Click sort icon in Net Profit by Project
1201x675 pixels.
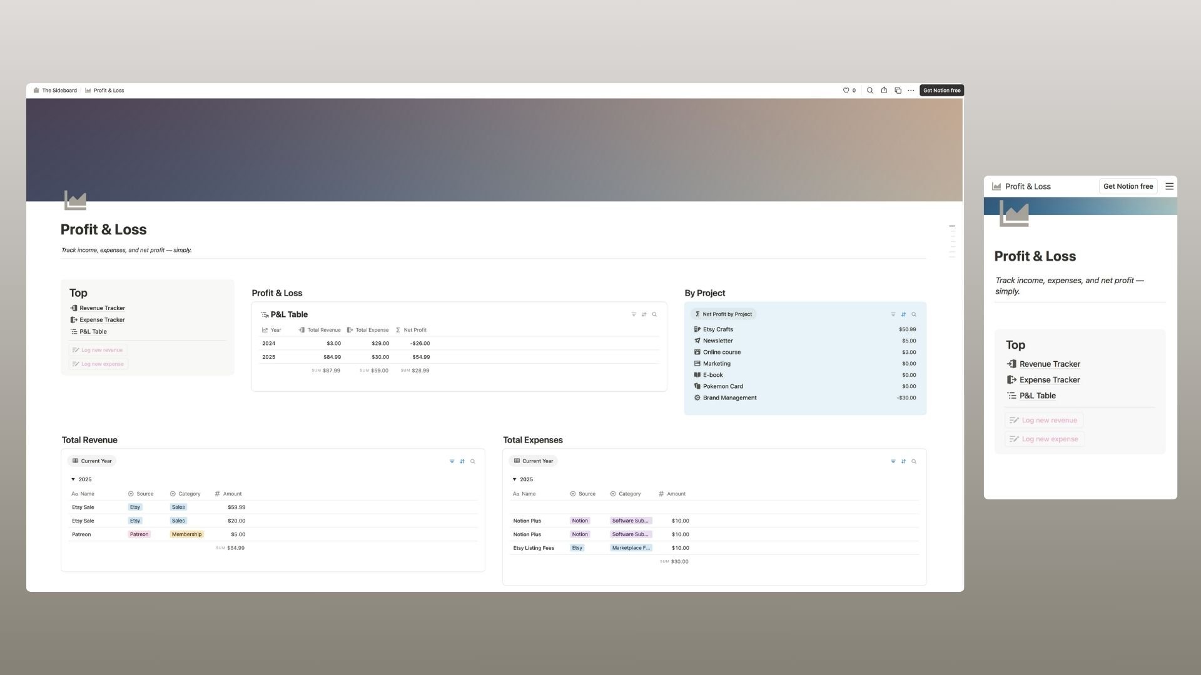pos(903,314)
